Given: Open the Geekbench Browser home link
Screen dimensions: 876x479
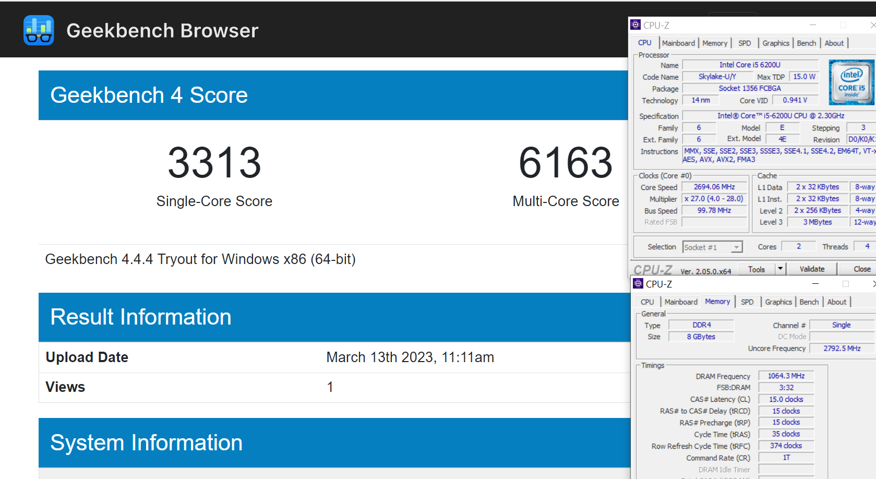Looking at the screenshot, I should click(162, 31).
